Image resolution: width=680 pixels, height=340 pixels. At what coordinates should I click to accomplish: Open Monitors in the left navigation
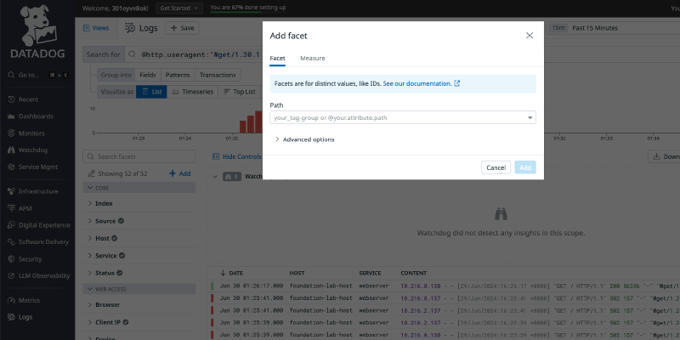pos(32,133)
